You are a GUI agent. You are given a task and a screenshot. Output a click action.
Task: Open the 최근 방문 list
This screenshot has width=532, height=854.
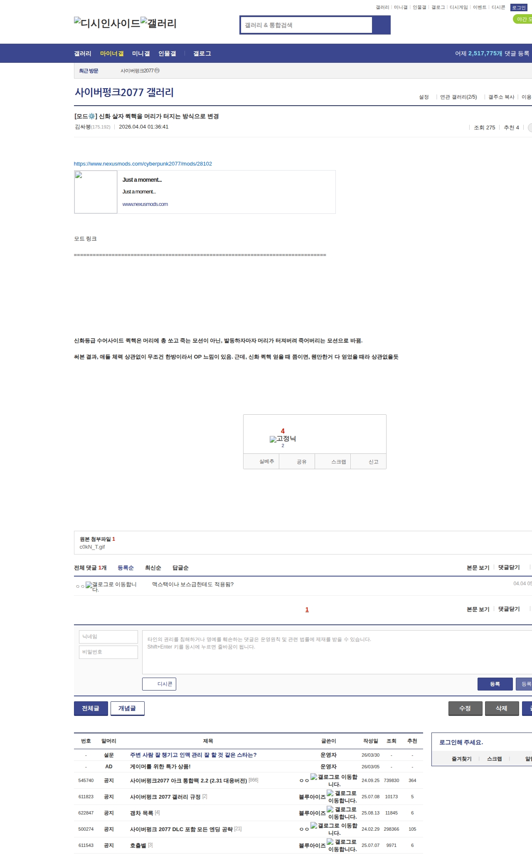[89, 71]
